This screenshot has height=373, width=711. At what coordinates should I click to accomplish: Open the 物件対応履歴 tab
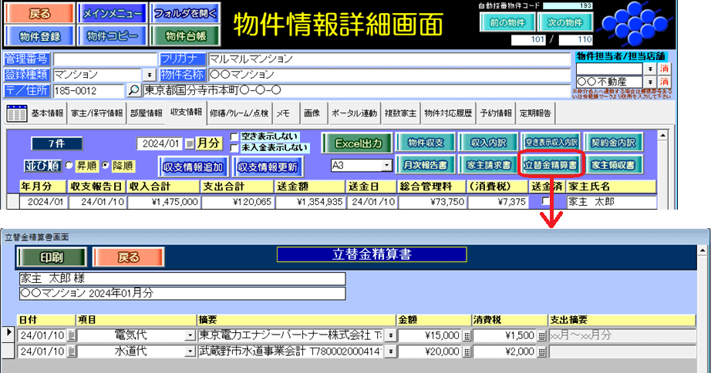448,113
